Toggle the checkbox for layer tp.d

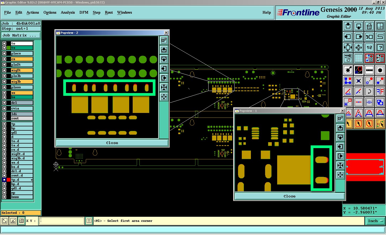(4, 180)
